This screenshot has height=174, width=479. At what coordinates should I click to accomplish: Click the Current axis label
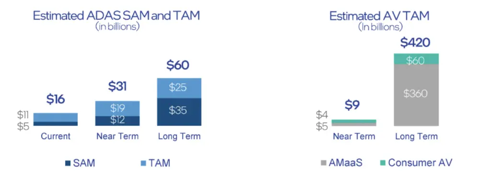point(56,136)
